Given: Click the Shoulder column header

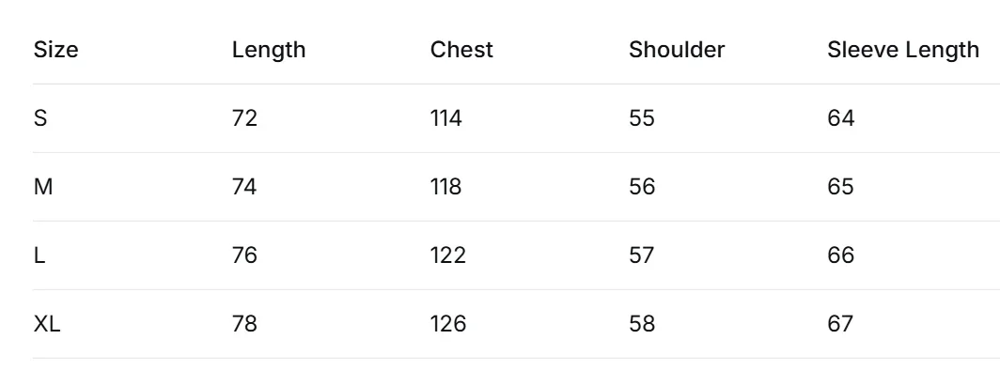Looking at the screenshot, I should [677, 50].
